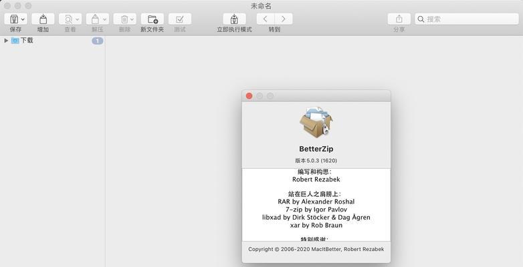Screen dimensions: 523x267
Task: Click the Extract (解压) toolbar icon
Action: click(x=96, y=19)
